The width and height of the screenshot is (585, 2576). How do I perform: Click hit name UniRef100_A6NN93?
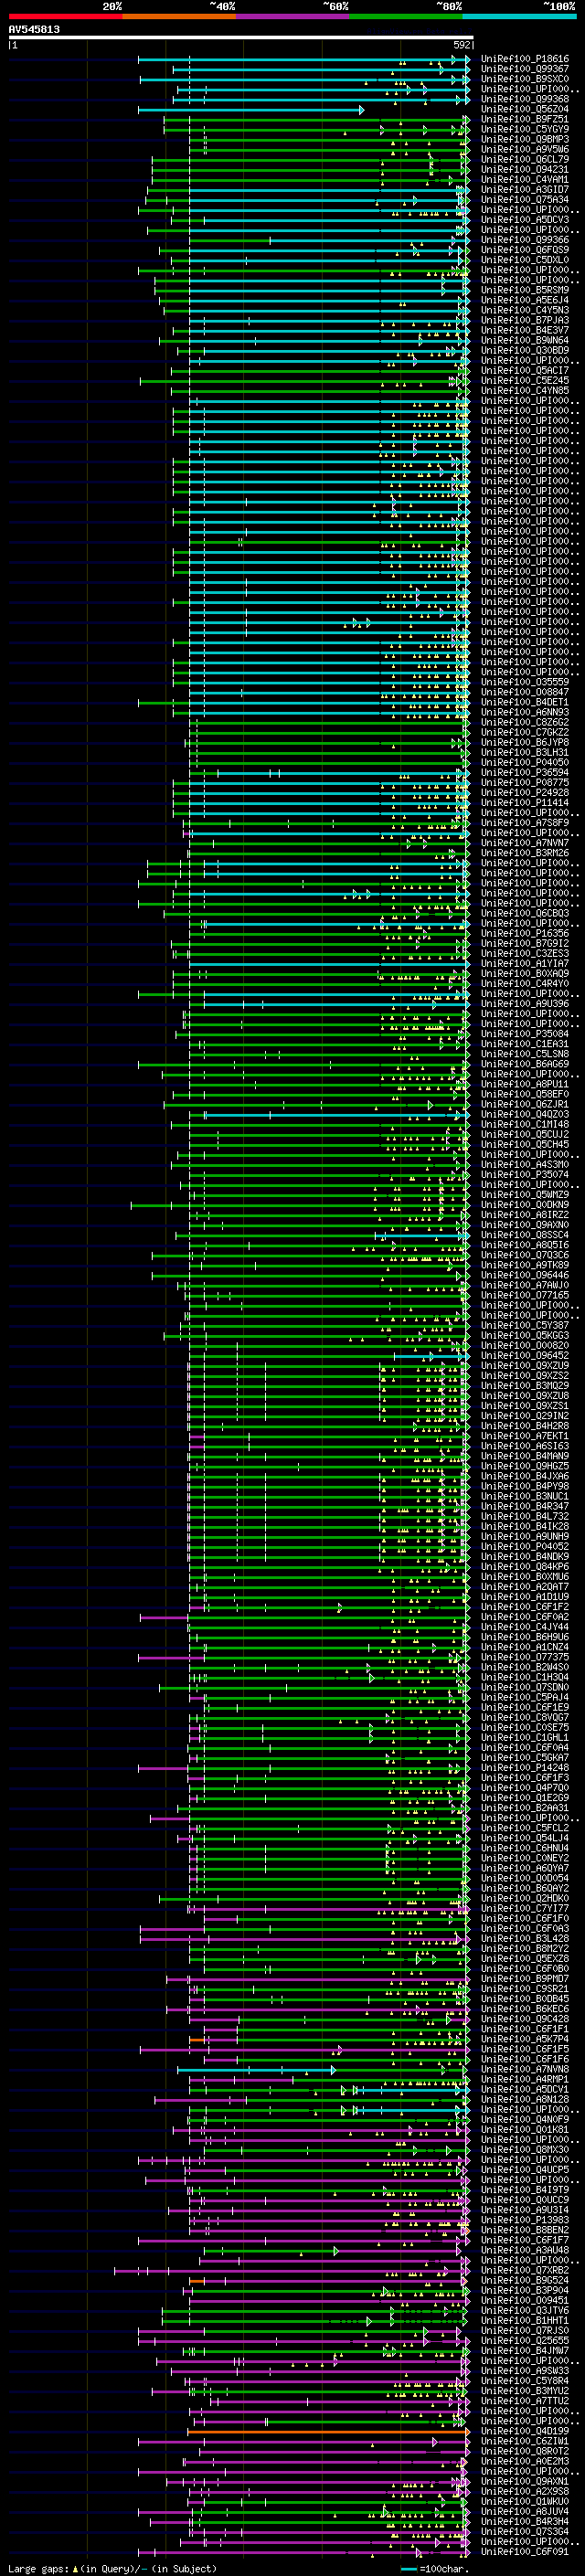click(524, 712)
